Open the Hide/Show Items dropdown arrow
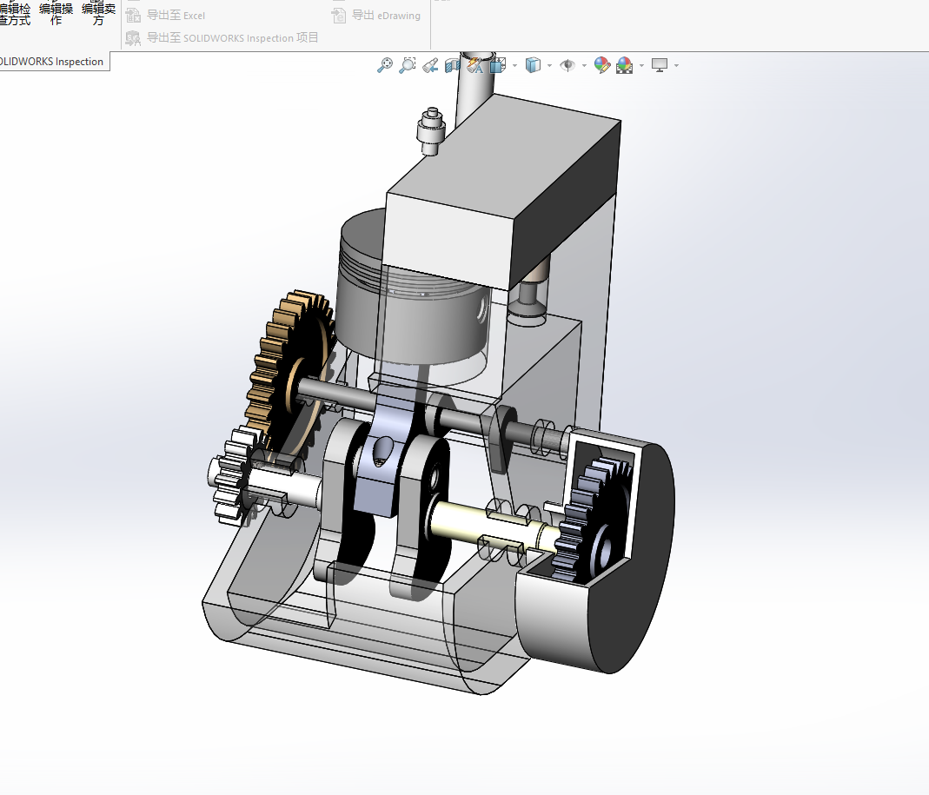Screen dimensions: 929x795 click(584, 65)
